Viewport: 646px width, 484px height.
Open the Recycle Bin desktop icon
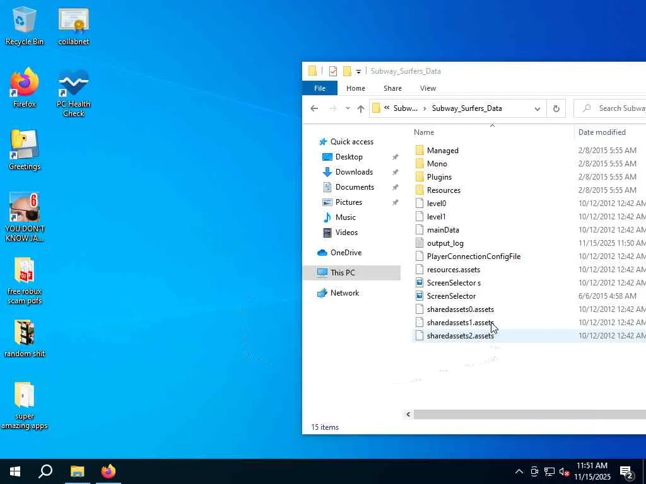tap(25, 25)
